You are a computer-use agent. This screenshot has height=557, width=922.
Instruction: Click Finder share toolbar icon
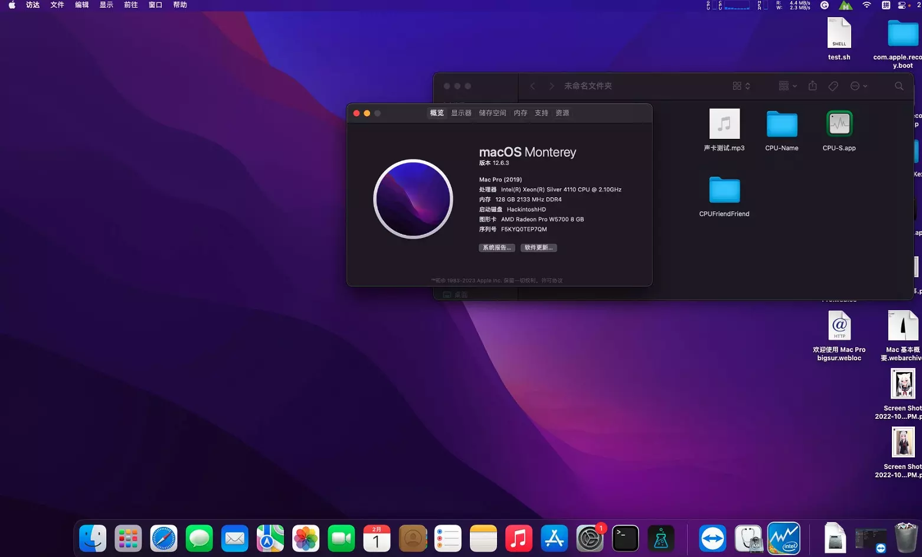pos(812,86)
